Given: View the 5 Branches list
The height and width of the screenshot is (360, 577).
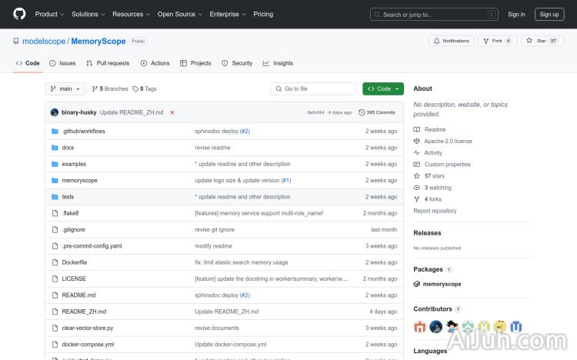Looking at the screenshot, I should [x=110, y=89].
